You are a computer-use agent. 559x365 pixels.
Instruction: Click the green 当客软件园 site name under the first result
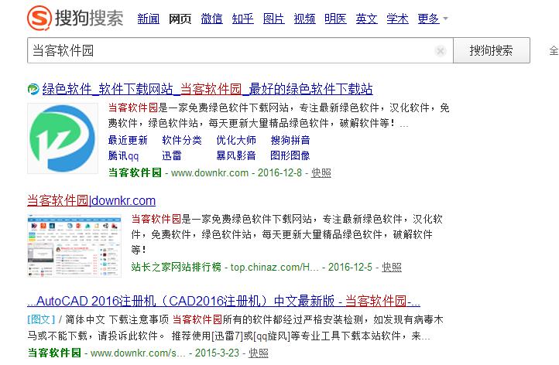tap(135, 173)
